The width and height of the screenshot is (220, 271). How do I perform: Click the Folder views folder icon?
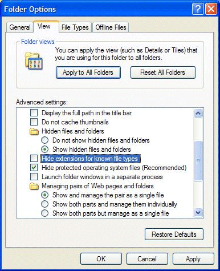pos(34,61)
